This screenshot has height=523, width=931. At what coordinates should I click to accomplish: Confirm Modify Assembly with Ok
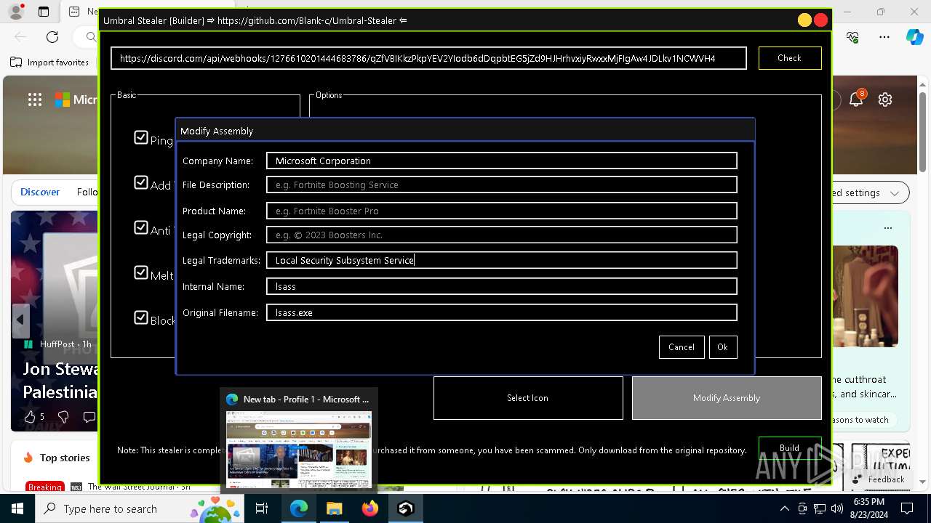(x=722, y=347)
